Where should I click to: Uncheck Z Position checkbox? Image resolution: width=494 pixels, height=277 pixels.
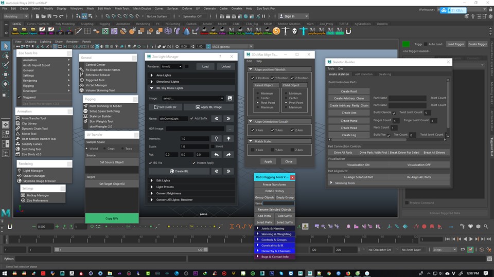[292, 78]
